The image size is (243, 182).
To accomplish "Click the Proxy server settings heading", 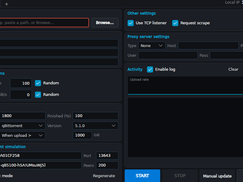I will [x=148, y=37].
